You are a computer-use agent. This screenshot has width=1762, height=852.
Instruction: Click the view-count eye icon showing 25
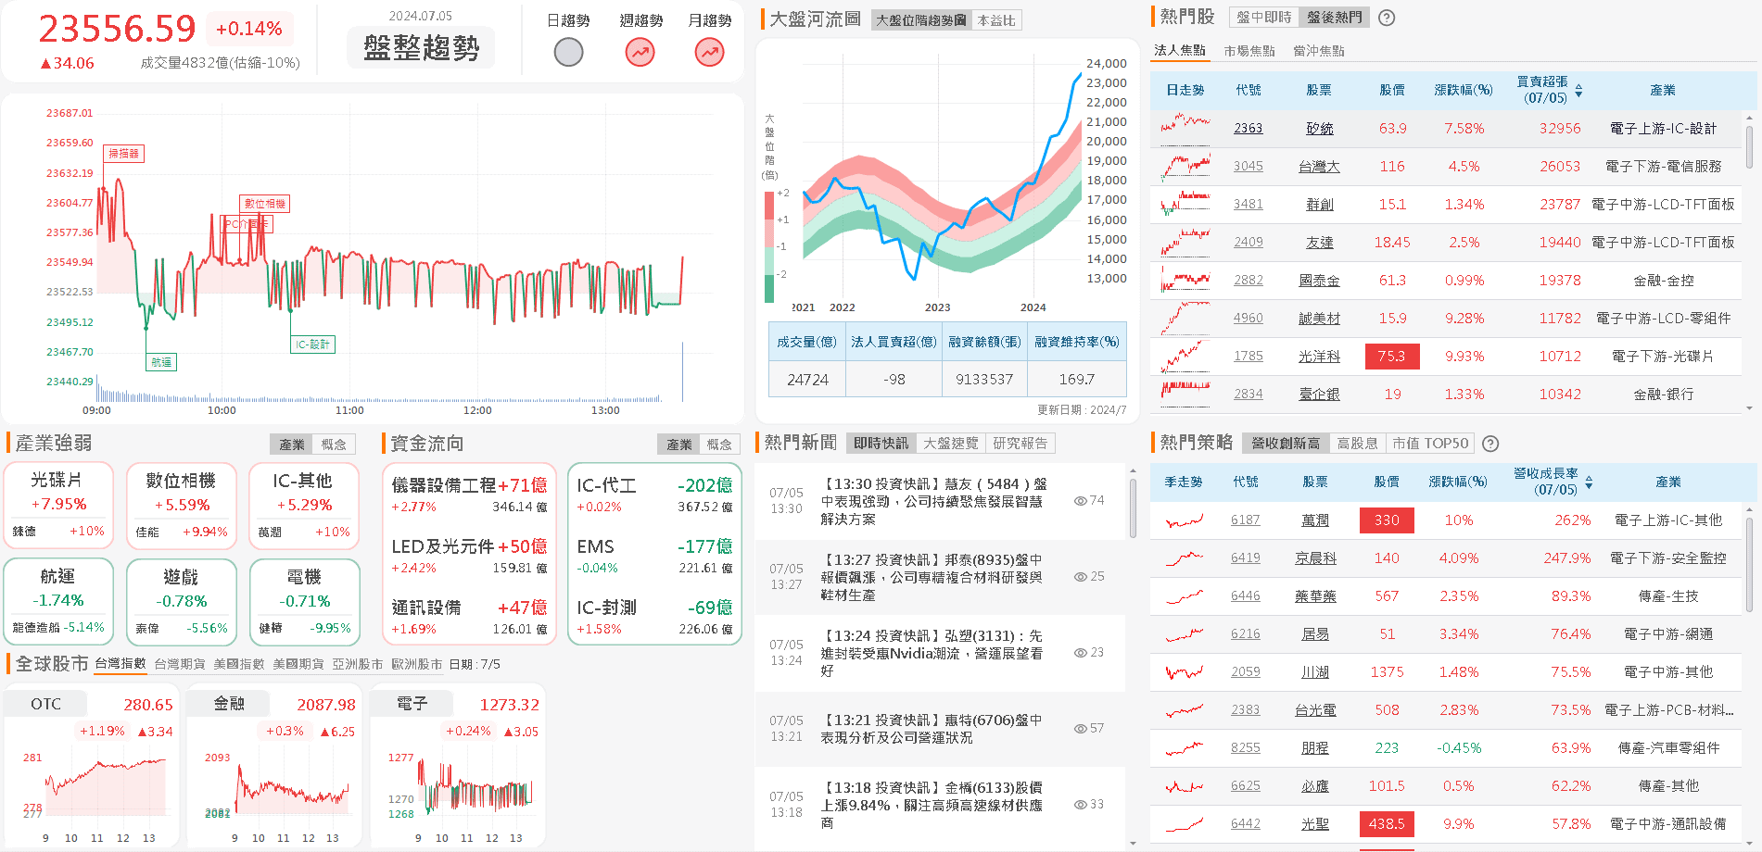1080,577
